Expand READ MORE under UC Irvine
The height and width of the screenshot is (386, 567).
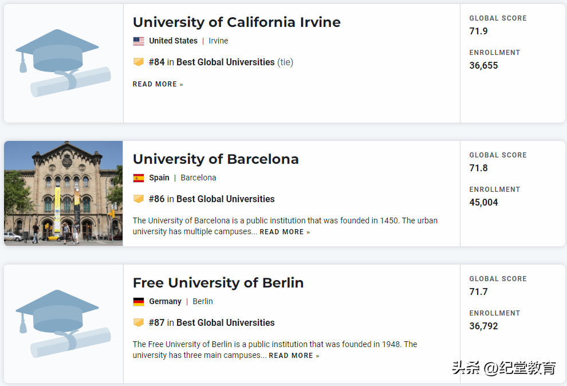click(x=158, y=84)
